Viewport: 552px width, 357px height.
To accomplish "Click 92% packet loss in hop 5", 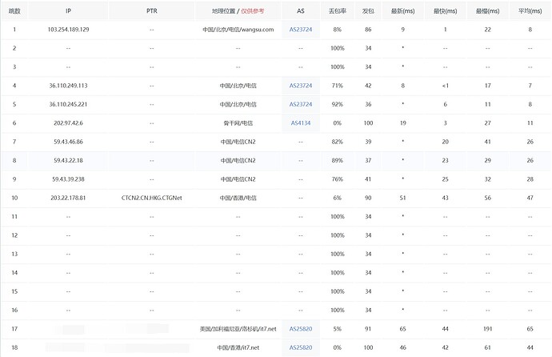I will (x=338, y=104).
